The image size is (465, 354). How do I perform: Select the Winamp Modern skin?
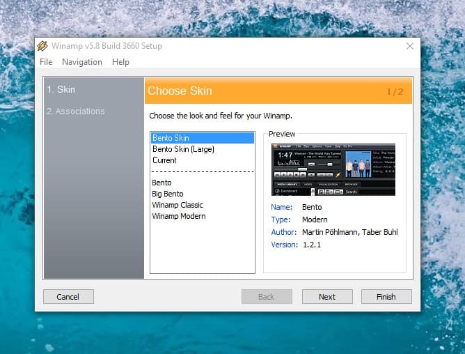coord(179,216)
